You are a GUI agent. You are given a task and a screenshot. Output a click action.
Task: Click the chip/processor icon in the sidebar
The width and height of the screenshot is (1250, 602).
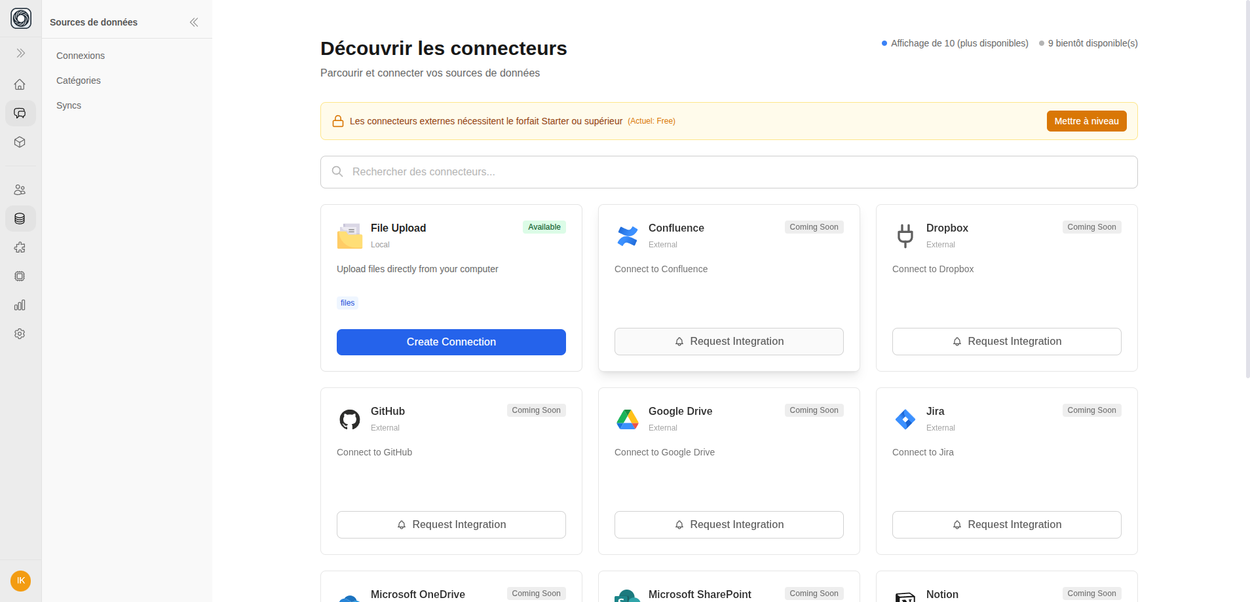[x=20, y=276]
